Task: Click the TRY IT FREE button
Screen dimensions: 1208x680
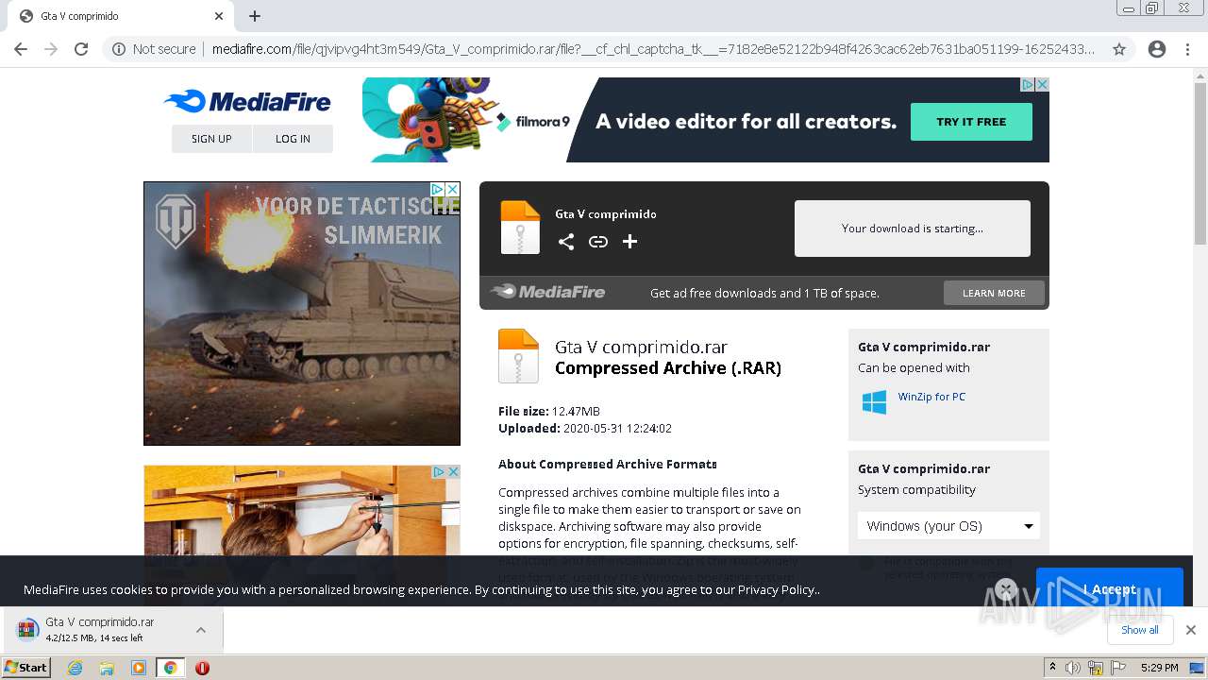Action: coord(971,122)
